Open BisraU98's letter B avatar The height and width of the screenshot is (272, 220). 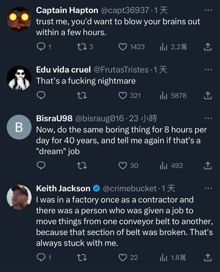point(19,127)
